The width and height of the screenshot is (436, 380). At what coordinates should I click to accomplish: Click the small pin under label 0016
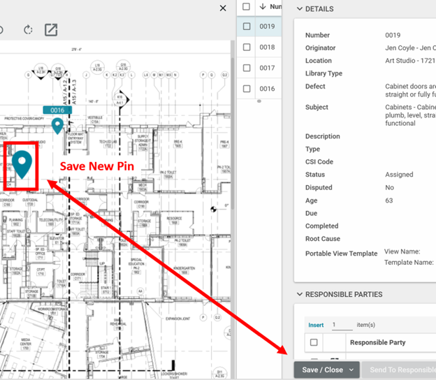57,125
